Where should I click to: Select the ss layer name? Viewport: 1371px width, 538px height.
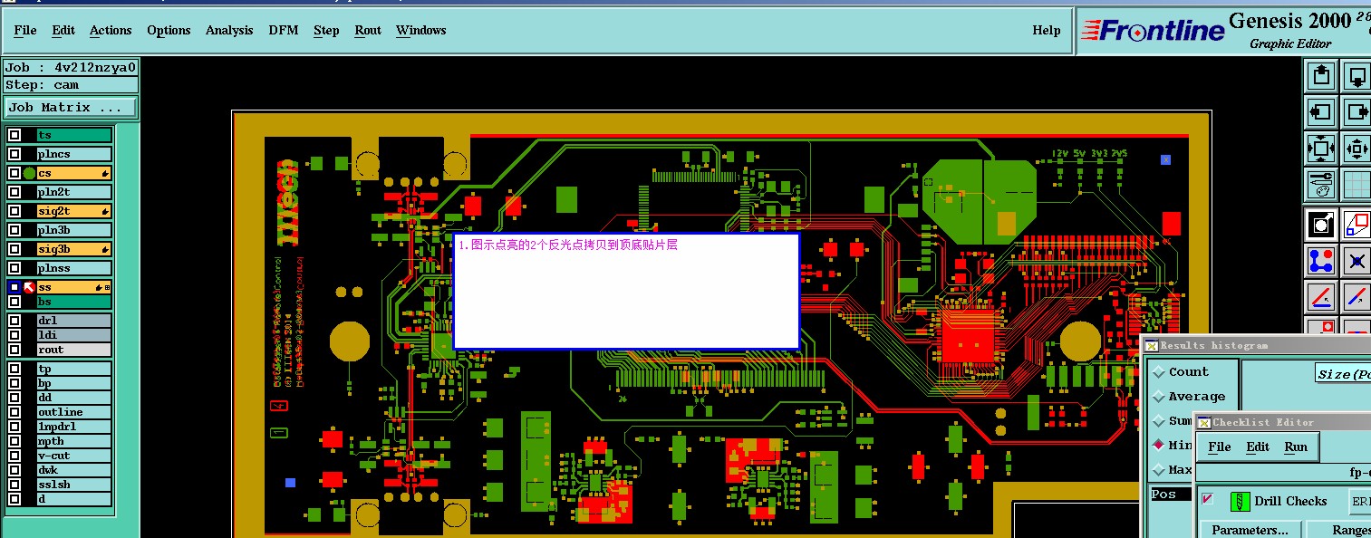(74, 287)
